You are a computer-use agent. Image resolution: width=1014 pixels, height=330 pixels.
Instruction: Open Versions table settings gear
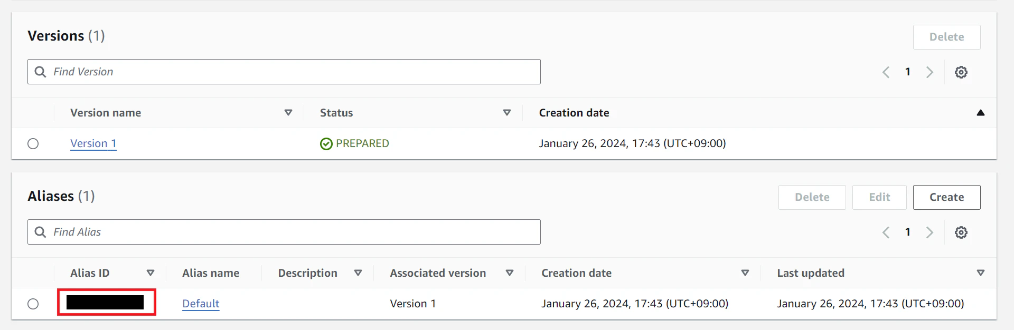[961, 72]
